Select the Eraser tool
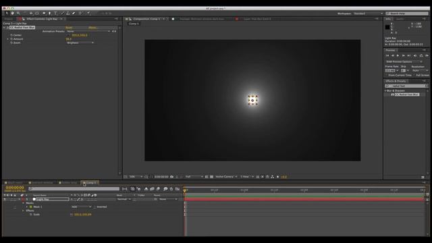Screen dimensions: 432x243 pos(74,13)
